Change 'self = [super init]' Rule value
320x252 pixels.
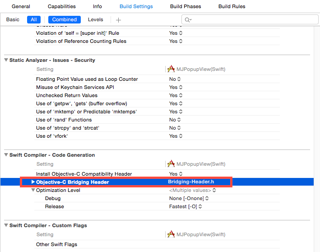tap(176, 33)
